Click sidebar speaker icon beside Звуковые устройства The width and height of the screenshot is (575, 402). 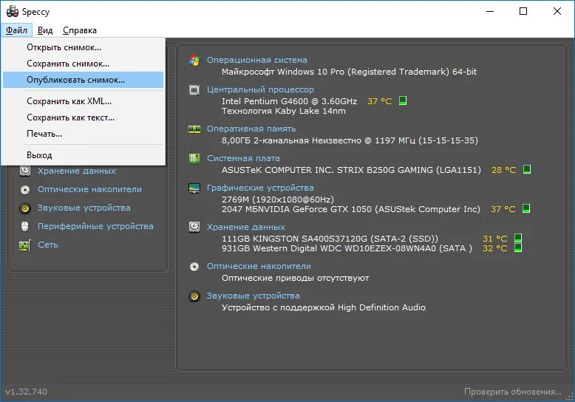(25, 208)
